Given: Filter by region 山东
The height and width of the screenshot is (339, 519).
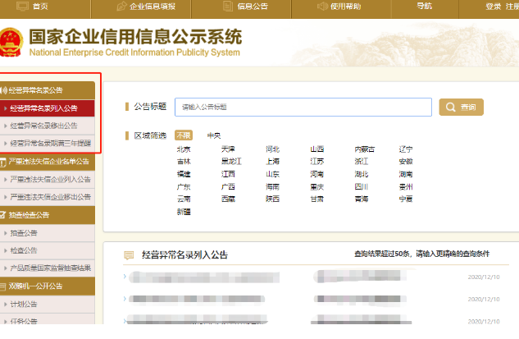Looking at the screenshot, I should pos(273,174).
